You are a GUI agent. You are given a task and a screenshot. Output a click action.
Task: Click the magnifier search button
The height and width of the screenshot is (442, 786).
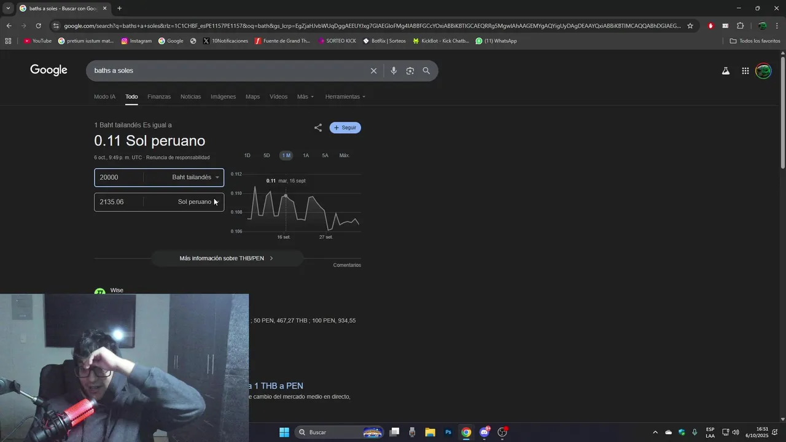[426, 71]
